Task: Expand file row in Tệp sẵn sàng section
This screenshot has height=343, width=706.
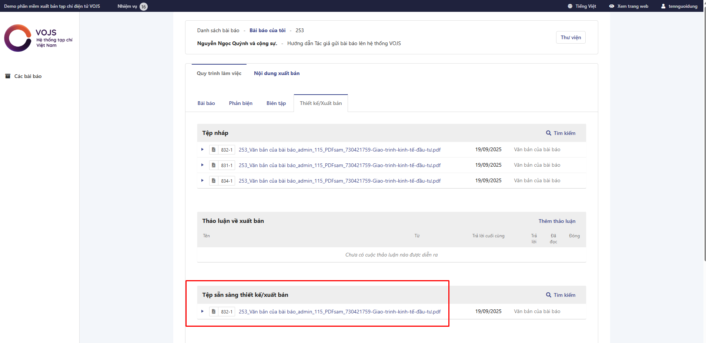Action: pyautogui.click(x=203, y=312)
